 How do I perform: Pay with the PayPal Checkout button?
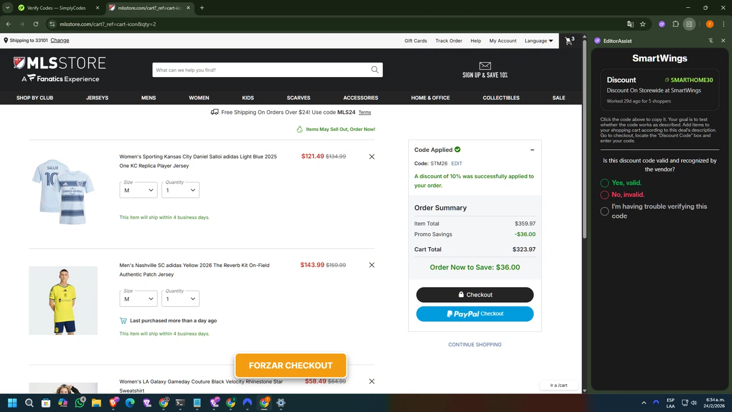pyautogui.click(x=475, y=314)
